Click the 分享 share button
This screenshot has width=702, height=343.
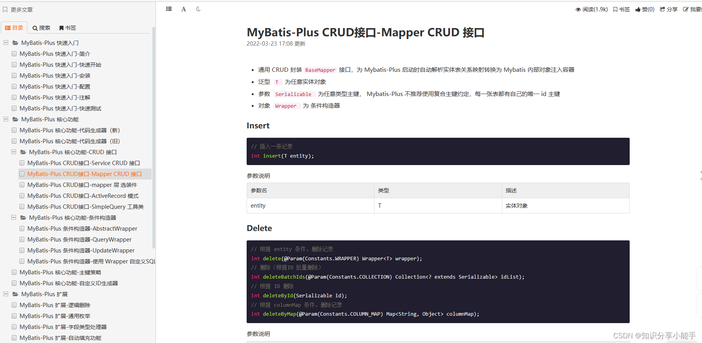[x=669, y=9]
